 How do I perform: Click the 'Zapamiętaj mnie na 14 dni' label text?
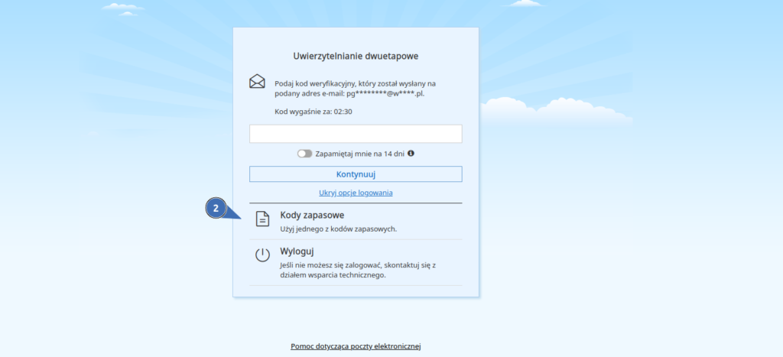[359, 154]
